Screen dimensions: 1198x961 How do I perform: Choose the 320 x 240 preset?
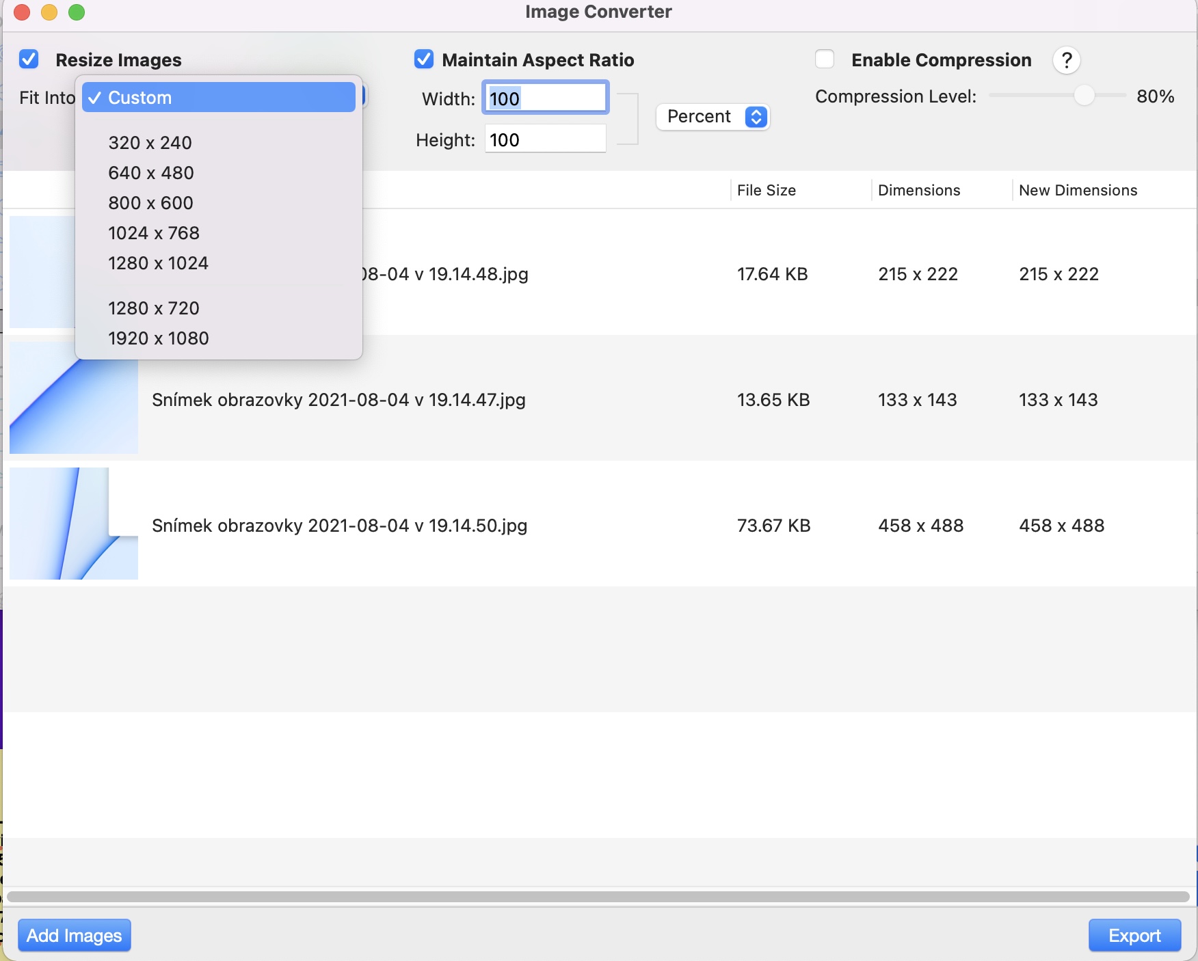150,143
